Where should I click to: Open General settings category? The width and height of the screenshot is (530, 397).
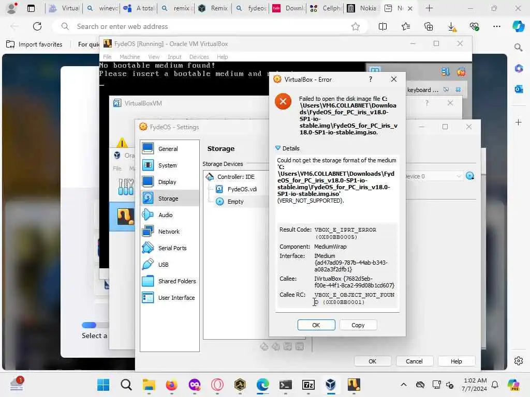tap(169, 148)
